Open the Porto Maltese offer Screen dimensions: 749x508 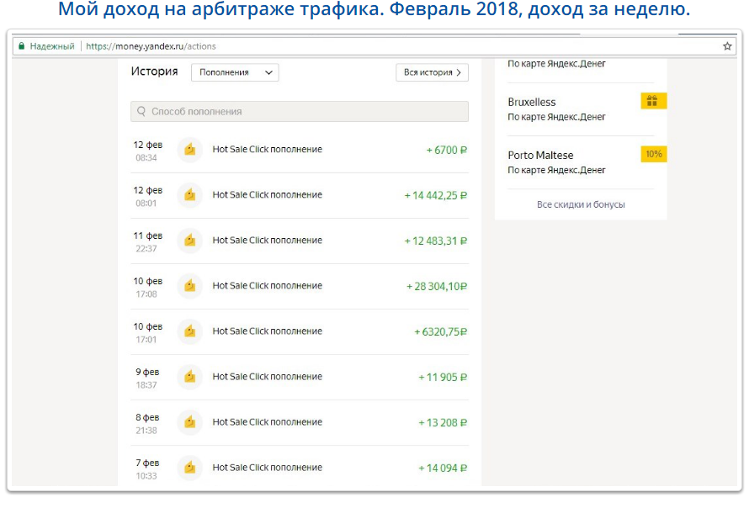click(x=540, y=155)
